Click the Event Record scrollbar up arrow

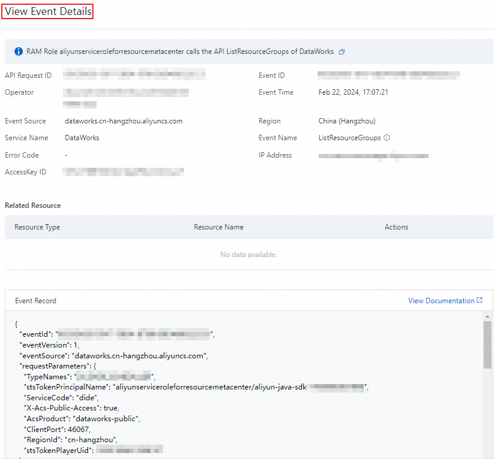coord(487,316)
